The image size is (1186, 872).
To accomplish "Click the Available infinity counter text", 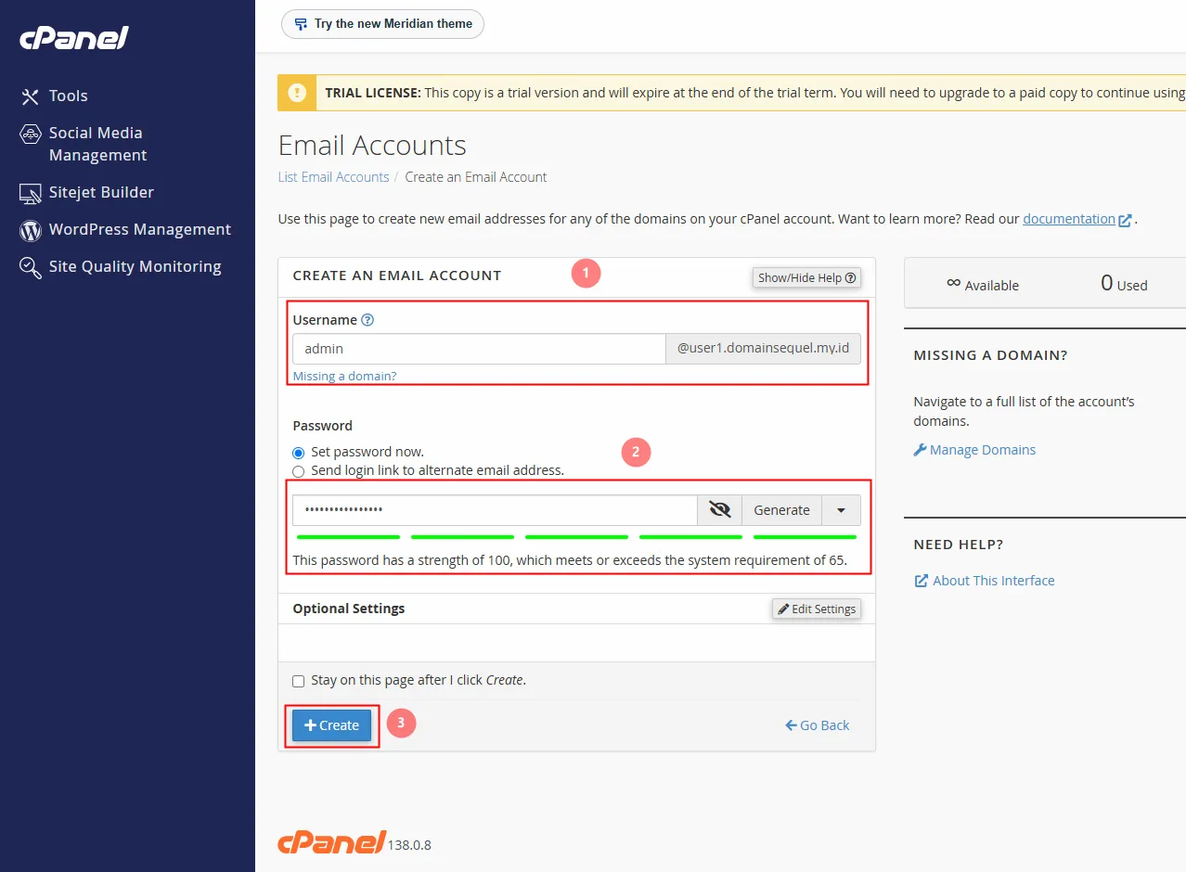I will point(983,284).
